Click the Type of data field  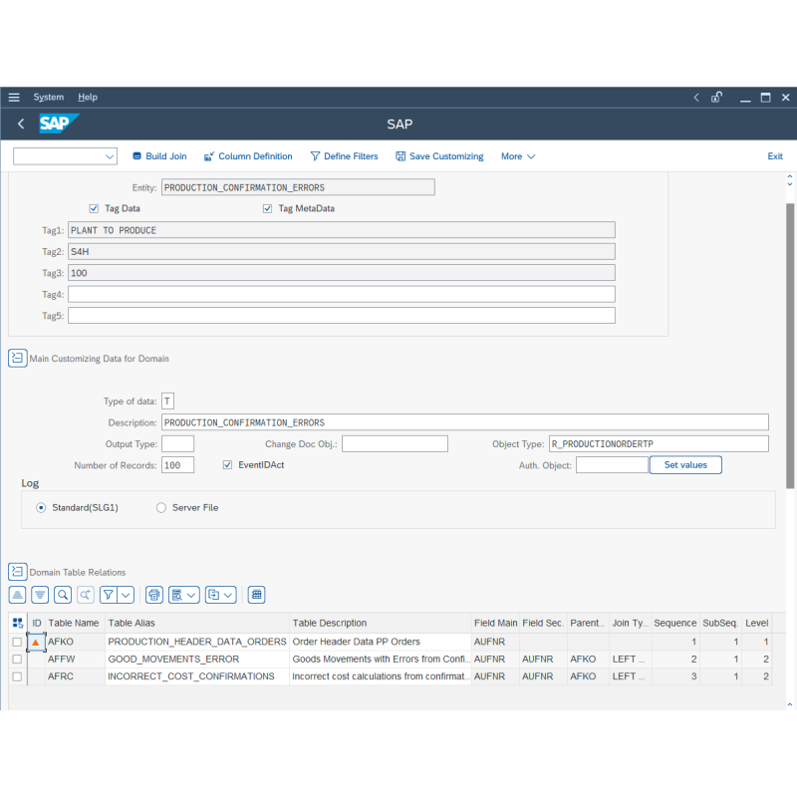167,401
